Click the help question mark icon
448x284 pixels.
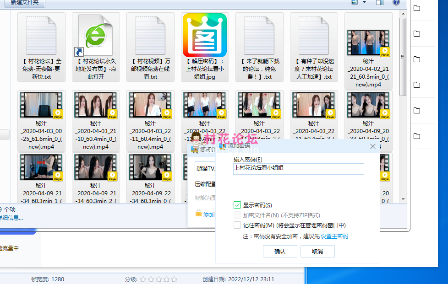[396, 2]
